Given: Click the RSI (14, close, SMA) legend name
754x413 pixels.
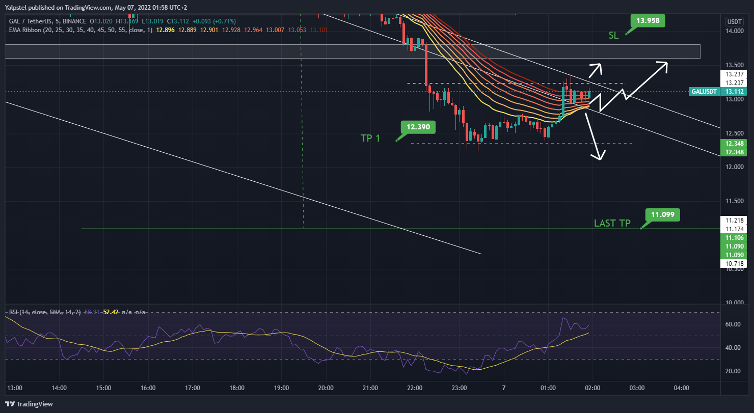Looking at the screenshot, I should (x=45, y=312).
